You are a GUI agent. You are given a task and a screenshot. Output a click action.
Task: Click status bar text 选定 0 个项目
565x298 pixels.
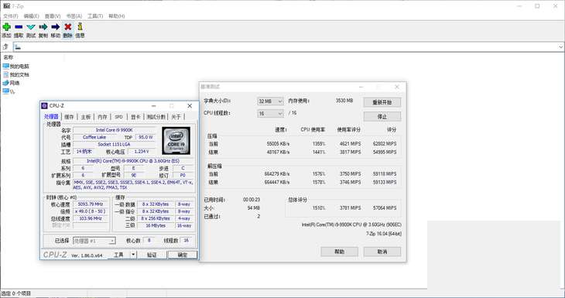pyautogui.click(x=16, y=293)
